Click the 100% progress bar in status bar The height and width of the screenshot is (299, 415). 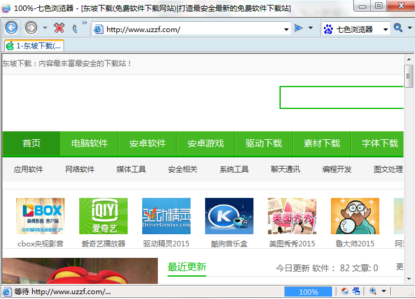click(x=308, y=292)
